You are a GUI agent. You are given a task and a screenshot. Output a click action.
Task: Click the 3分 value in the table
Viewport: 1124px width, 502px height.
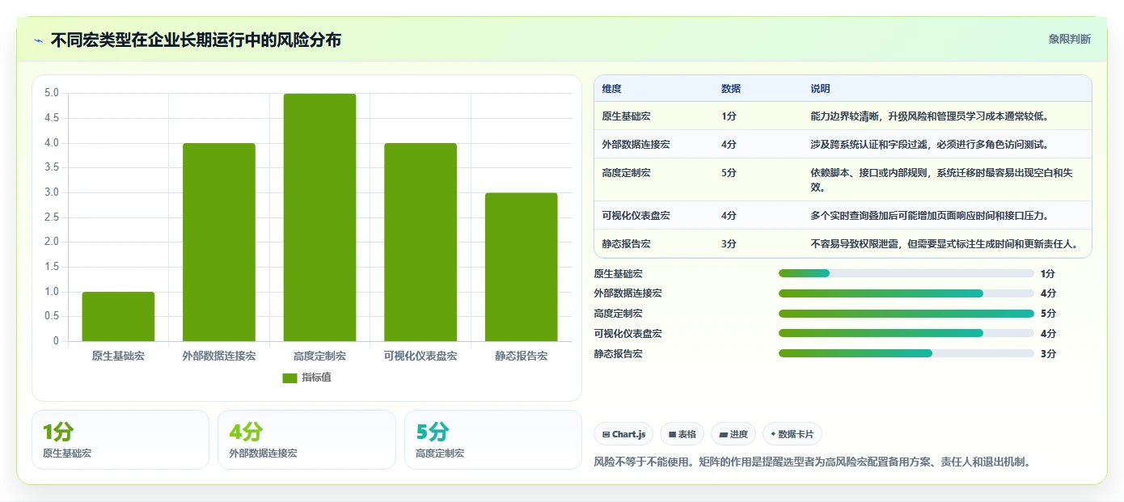729,243
